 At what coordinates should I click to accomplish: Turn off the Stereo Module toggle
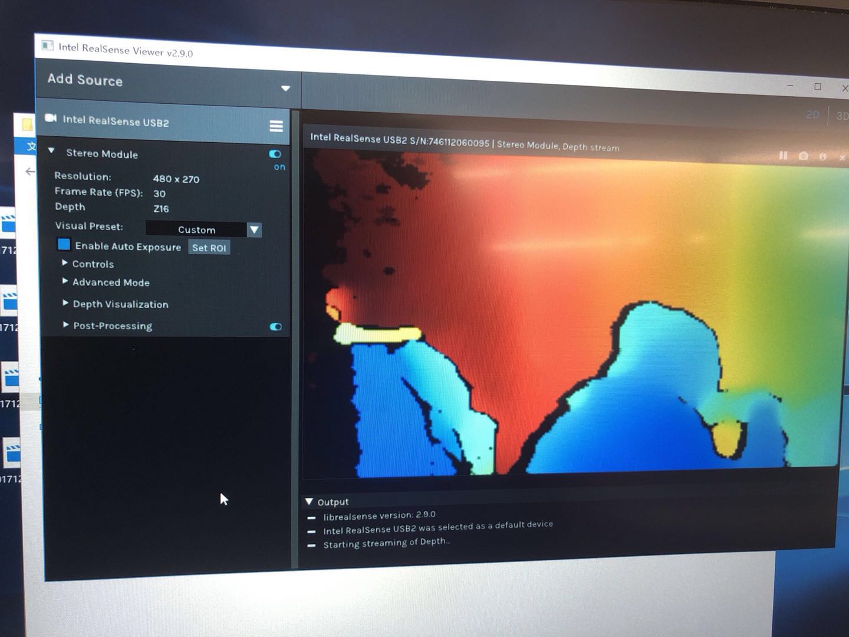coord(275,154)
